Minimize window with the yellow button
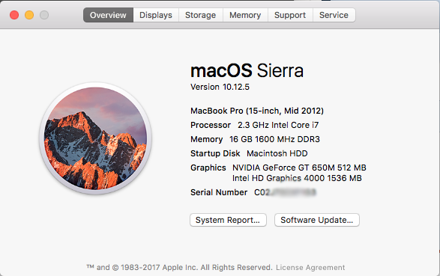 (29, 15)
